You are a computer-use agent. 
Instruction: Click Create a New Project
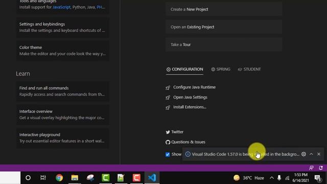pos(224,9)
